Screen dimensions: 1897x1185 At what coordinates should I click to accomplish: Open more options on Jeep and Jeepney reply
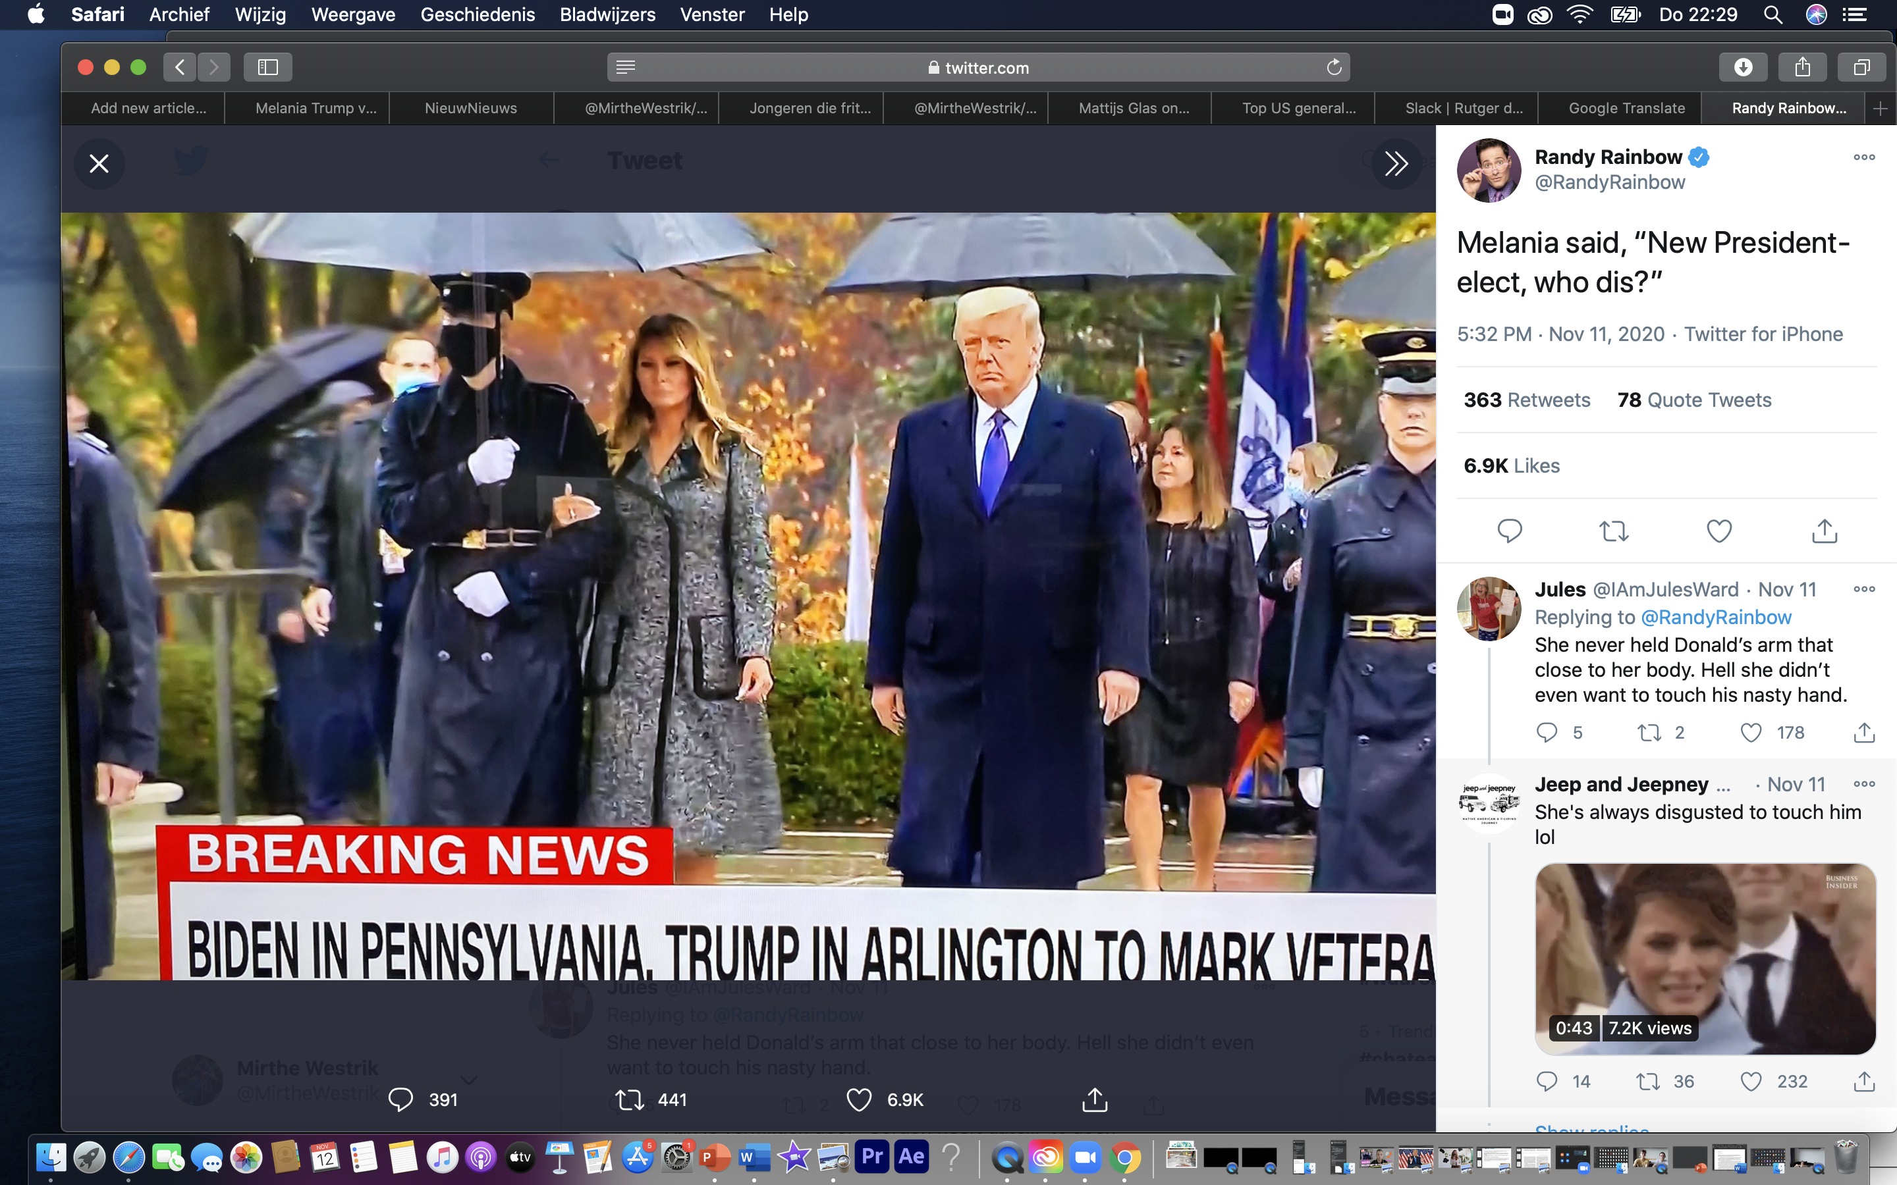1864,783
